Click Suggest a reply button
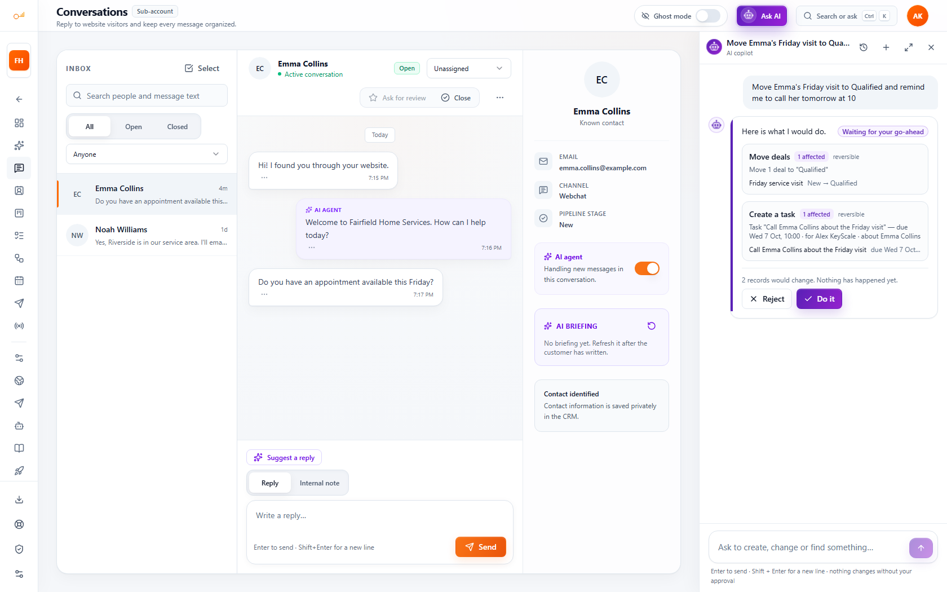Screen dimensions: 947x592 (x=284, y=457)
